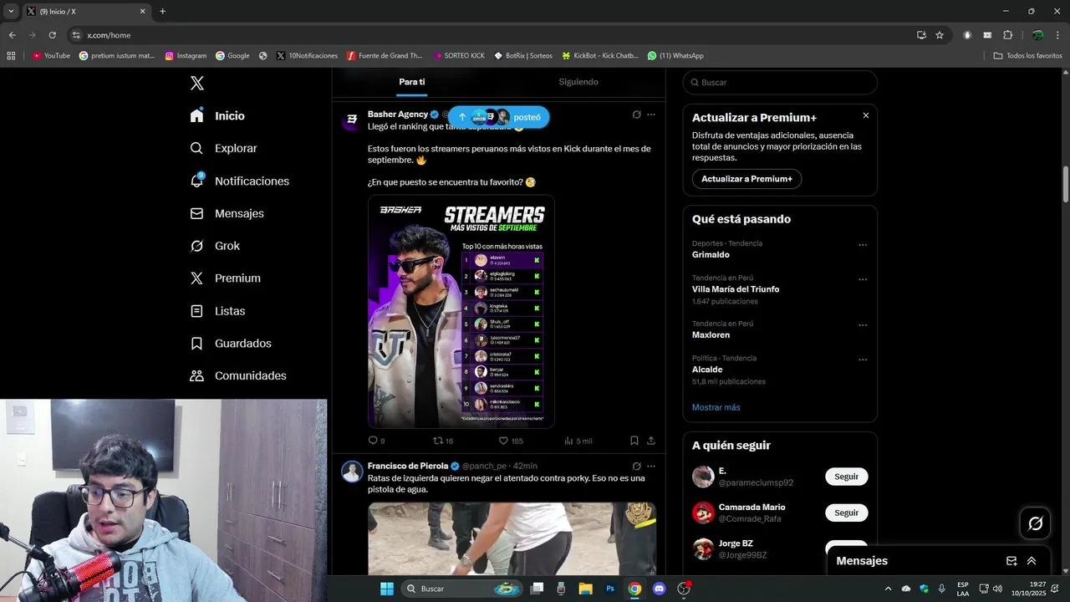This screenshot has width=1070, height=602.
Task: Open Basher Agency profile name
Action: pos(398,115)
